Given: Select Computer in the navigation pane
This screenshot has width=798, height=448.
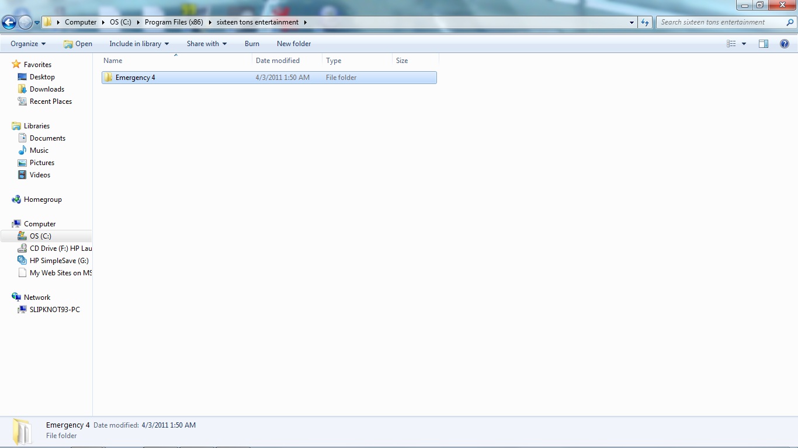Looking at the screenshot, I should [x=40, y=224].
